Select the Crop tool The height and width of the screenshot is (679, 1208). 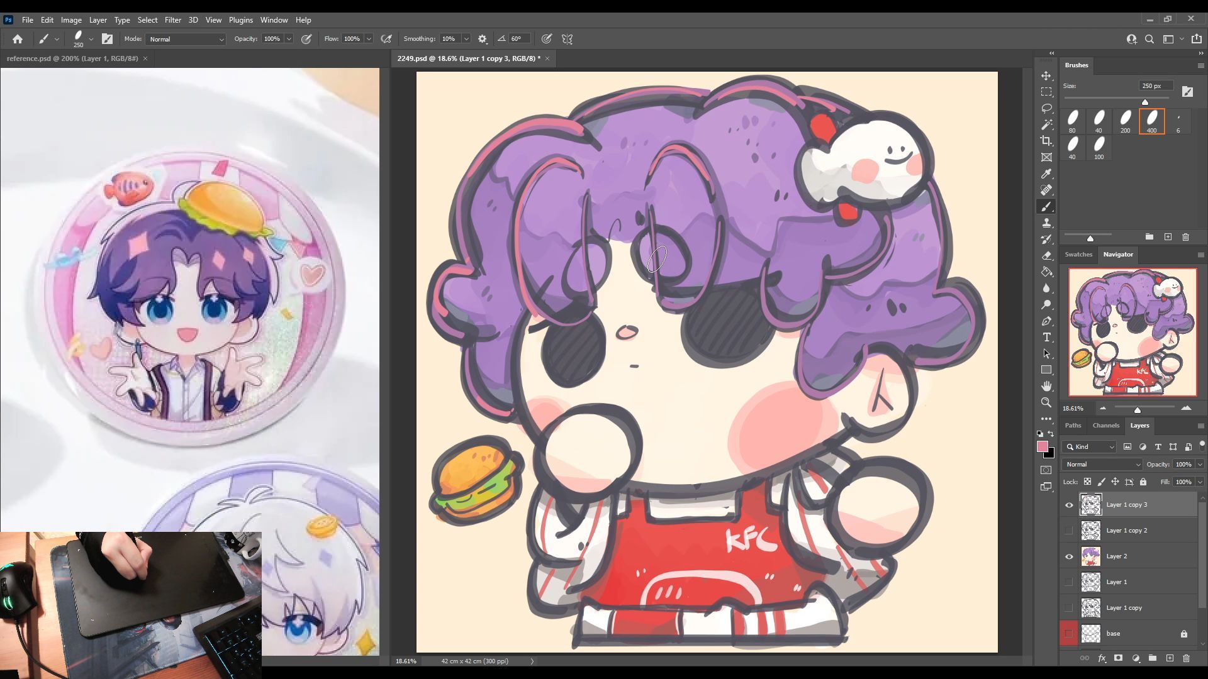tap(1046, 141)
